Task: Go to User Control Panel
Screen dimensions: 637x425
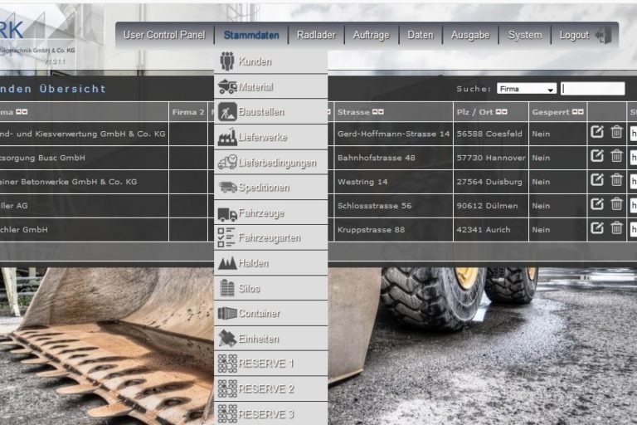Action: pos(163,35)
